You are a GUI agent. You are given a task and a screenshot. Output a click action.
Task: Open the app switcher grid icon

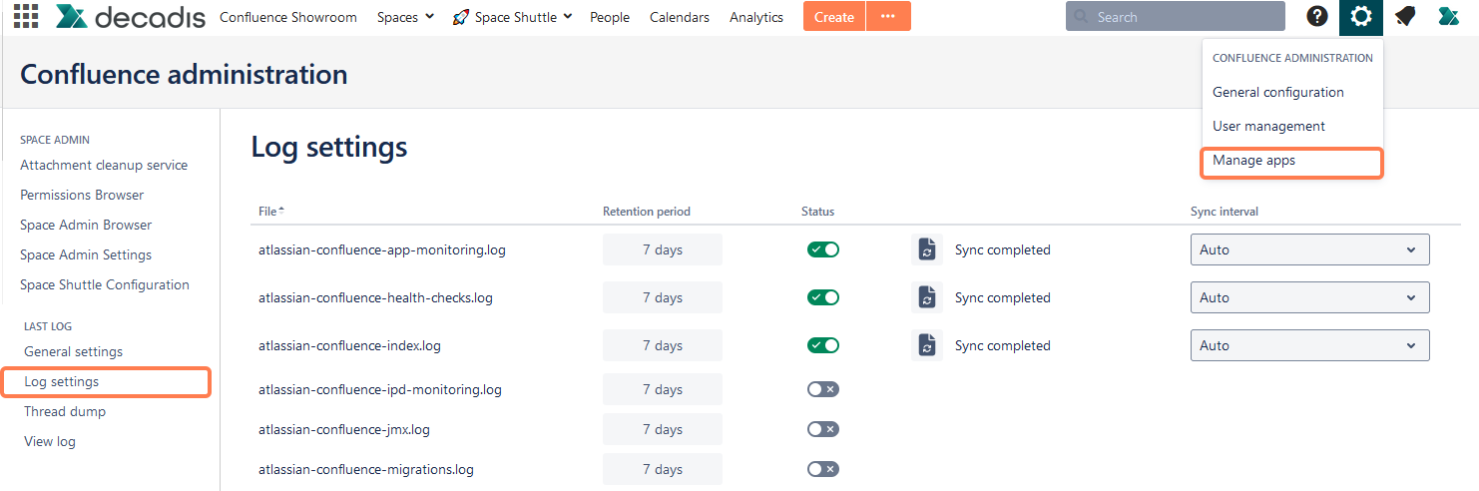point(26,17)
